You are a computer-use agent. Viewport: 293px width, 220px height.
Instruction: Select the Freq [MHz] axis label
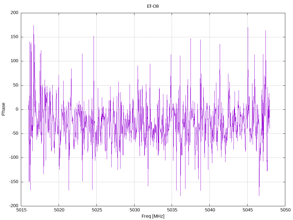point(153,216)
